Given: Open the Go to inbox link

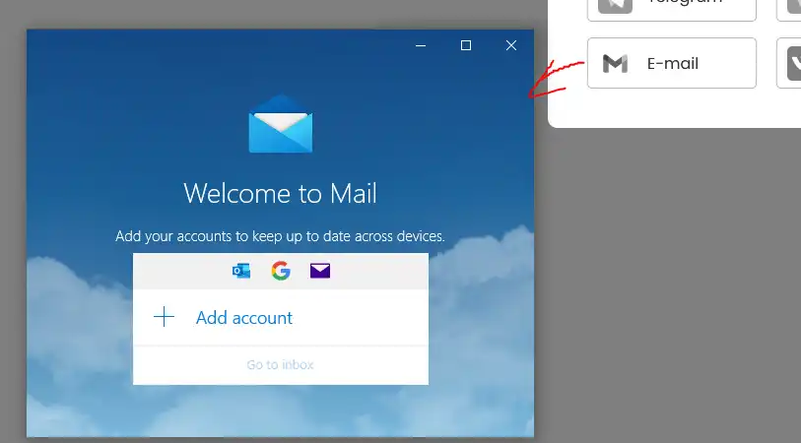Looking at the screenshot, I should coord(280,365).
